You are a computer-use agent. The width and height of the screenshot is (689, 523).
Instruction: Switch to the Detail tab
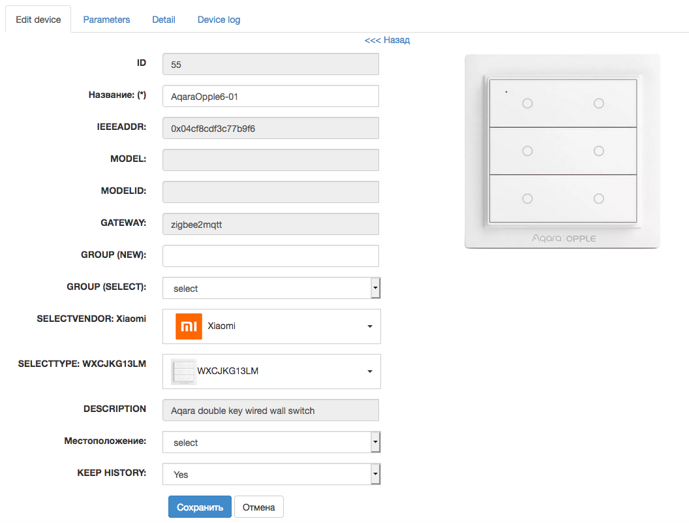coord(164,20)
